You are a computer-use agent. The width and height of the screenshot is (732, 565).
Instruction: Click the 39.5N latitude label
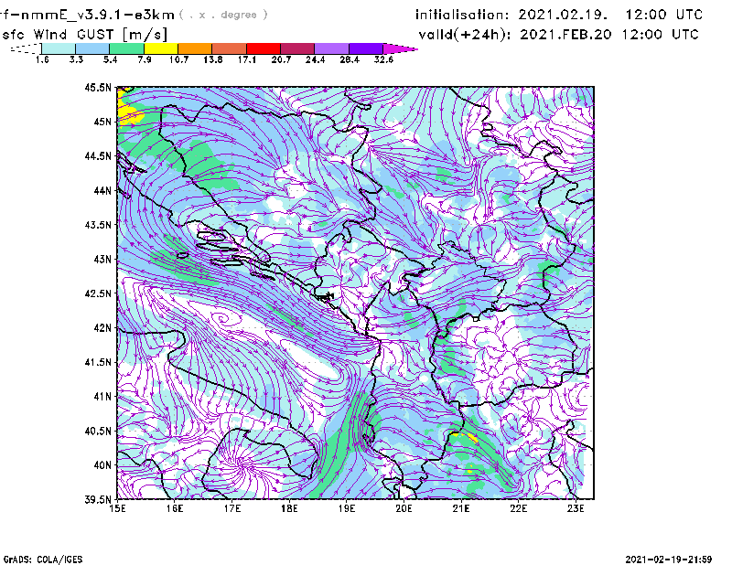click(99, 499)
